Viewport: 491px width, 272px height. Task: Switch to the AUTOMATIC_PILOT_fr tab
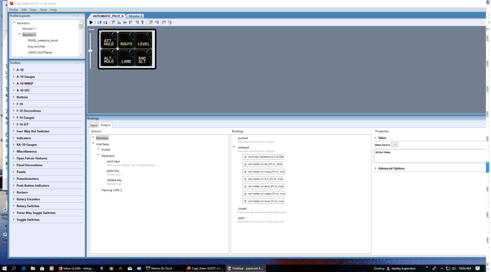coord(108,16)
